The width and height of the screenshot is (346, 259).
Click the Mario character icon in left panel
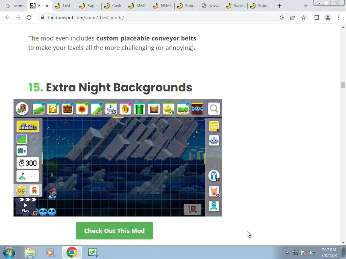coord(34,190)
